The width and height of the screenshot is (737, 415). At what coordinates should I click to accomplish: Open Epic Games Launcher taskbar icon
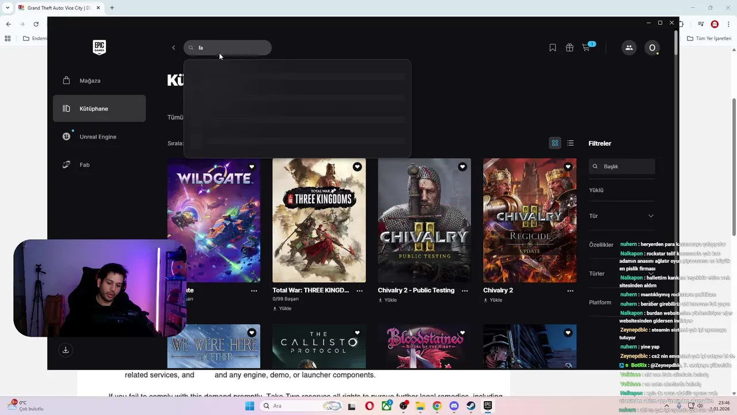(x=488, y=406)
